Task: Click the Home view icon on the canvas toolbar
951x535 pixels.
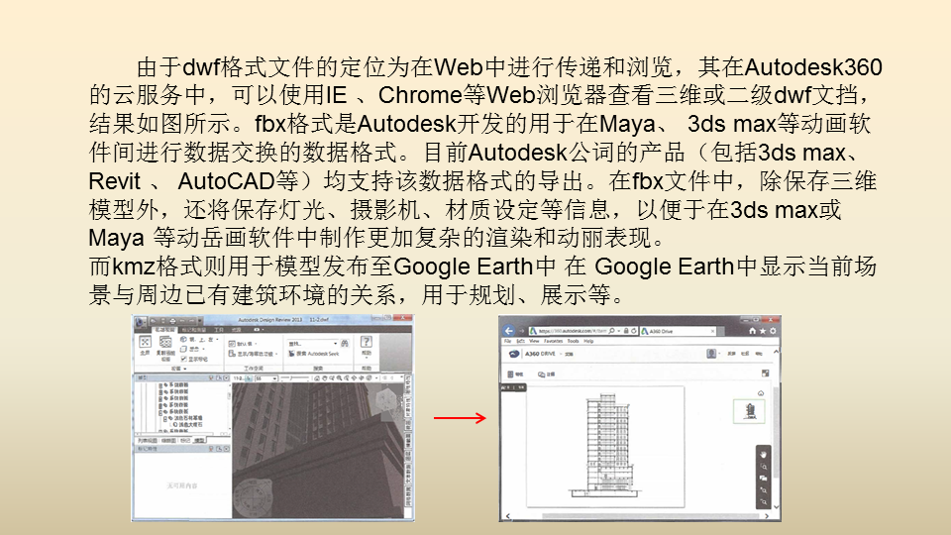Action: tap(317, 377)
